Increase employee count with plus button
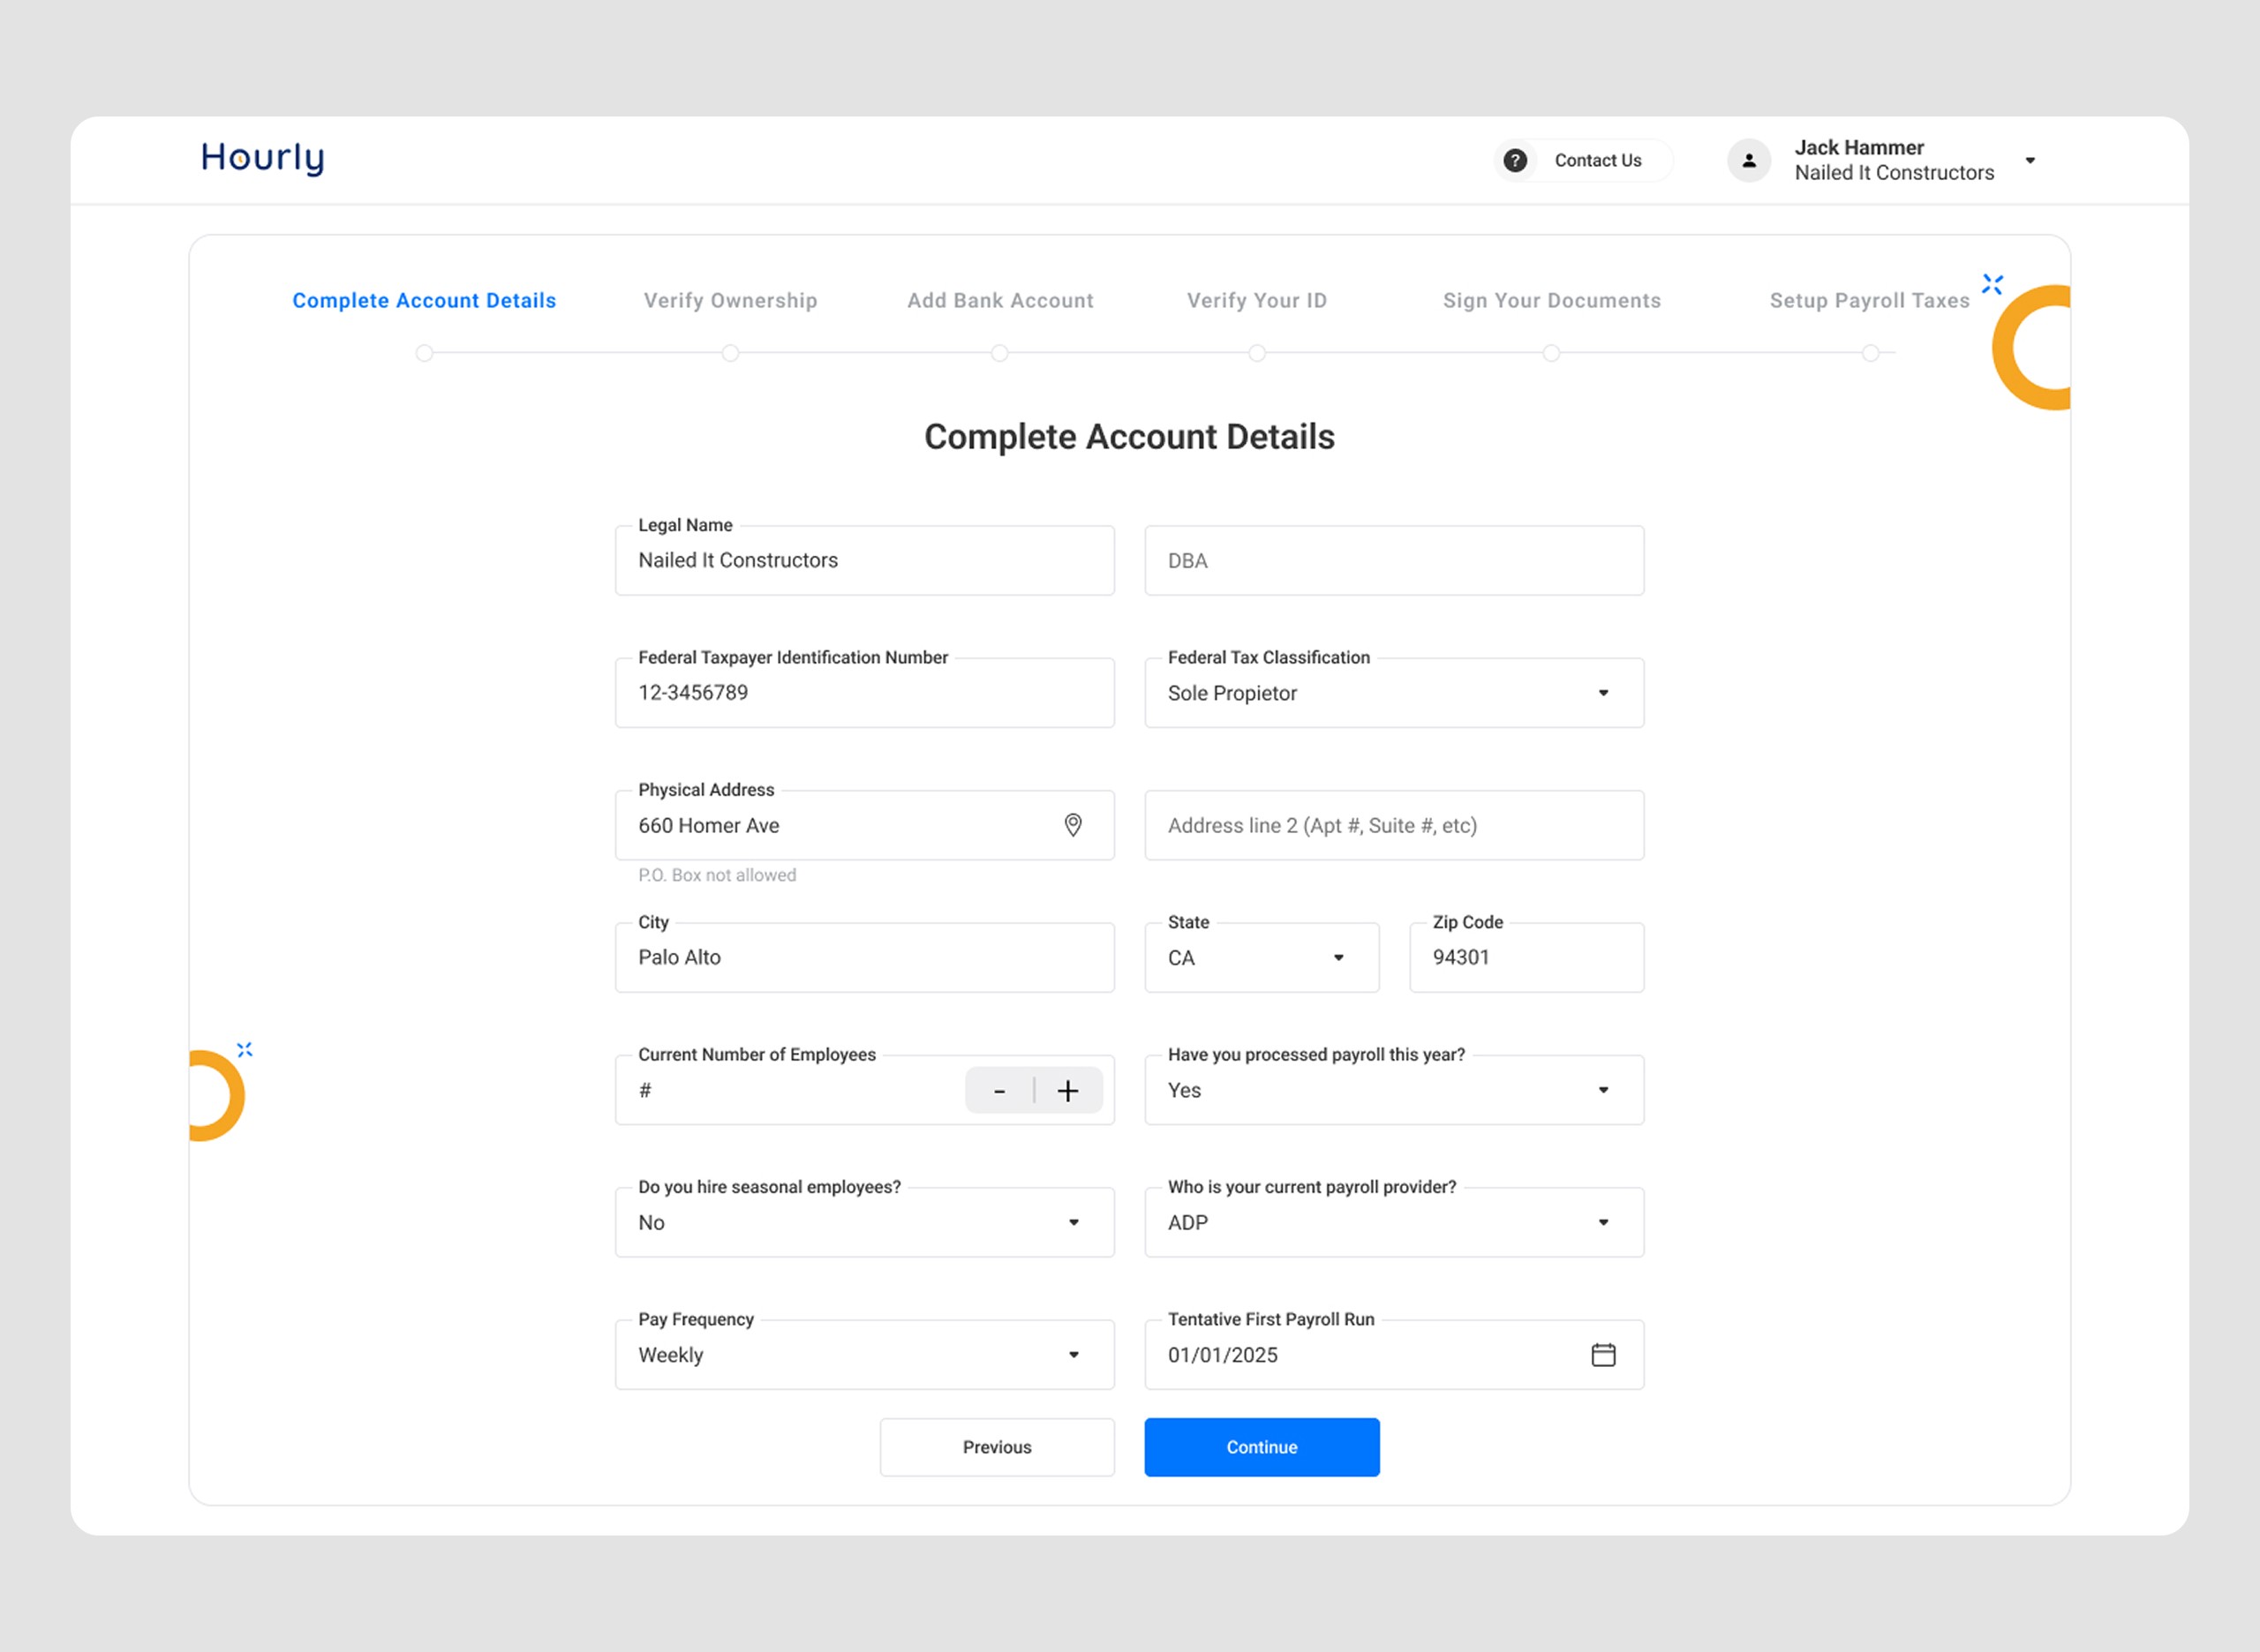The image size is (2260, 1652). click(1067, 1091)
